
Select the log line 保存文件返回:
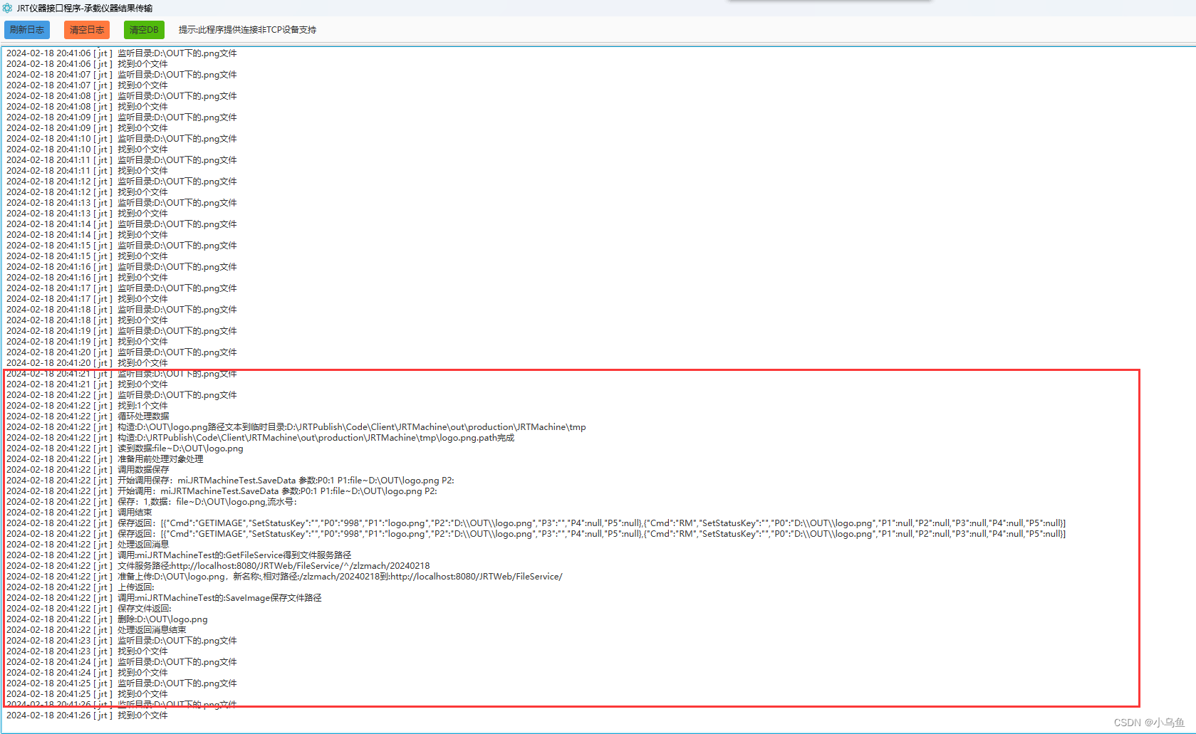pyautogui.click(x=89, y=609)
